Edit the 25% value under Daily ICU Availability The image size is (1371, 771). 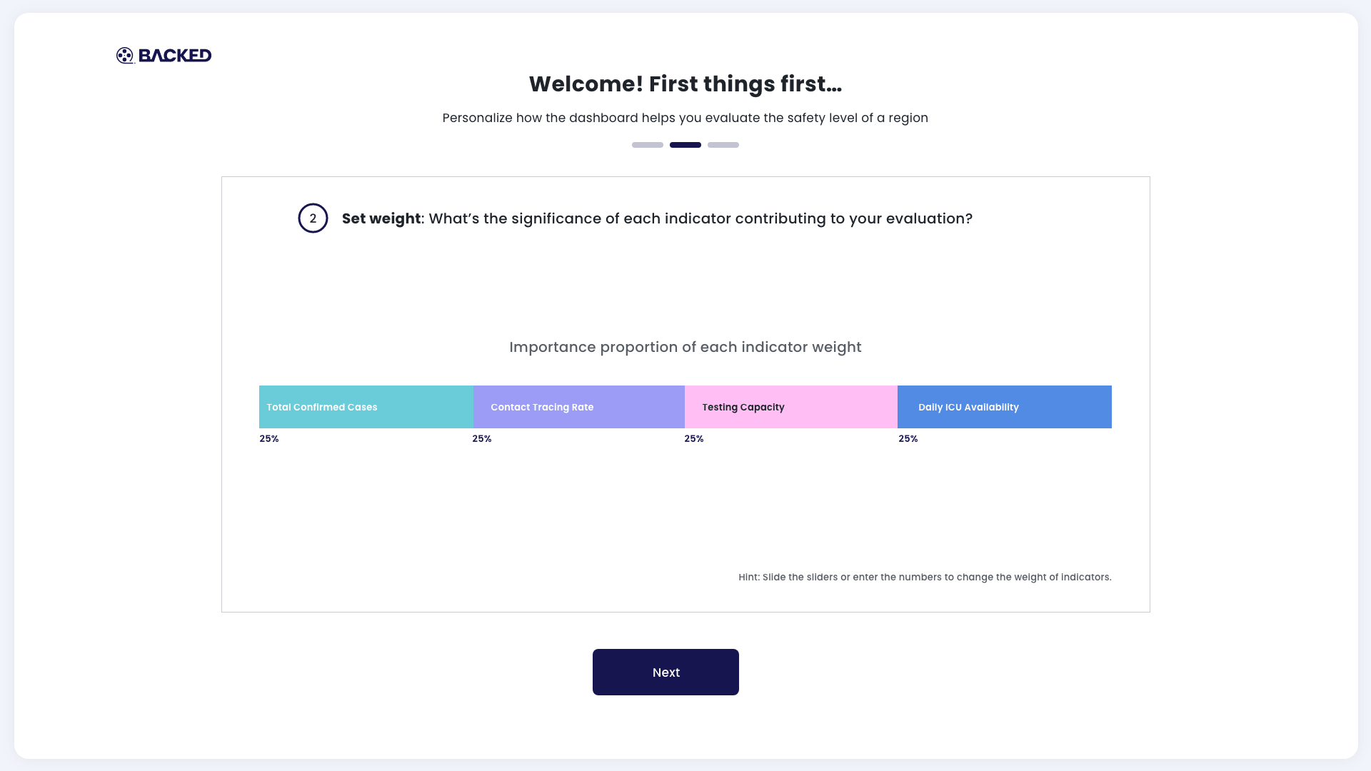point(908,439)
